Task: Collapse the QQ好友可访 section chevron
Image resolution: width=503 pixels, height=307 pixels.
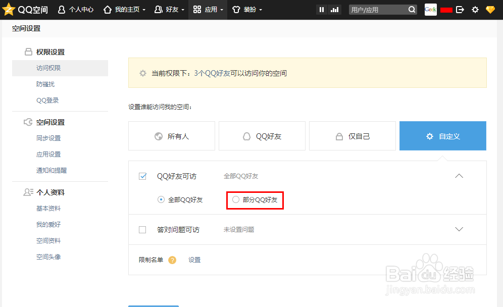Action: tap(459, 176)
